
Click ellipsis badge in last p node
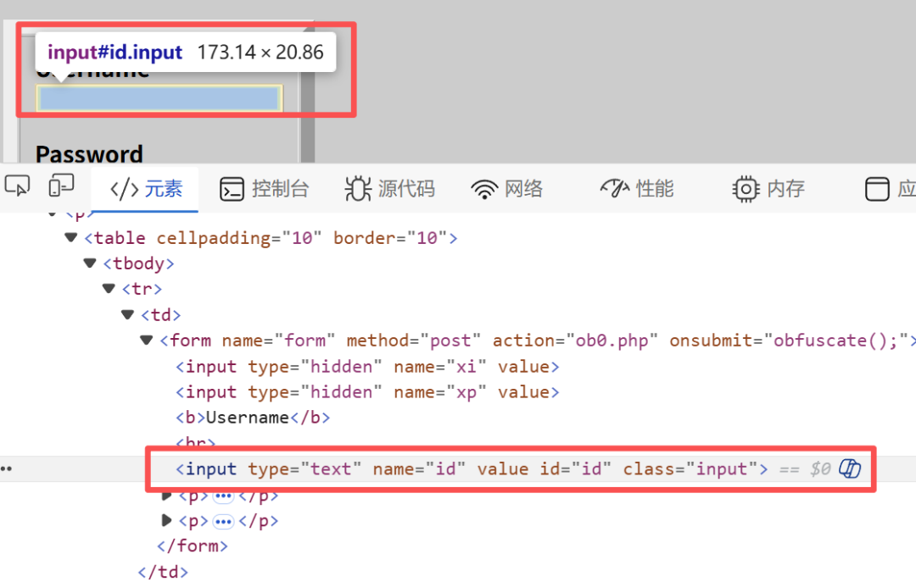(223, 521)
